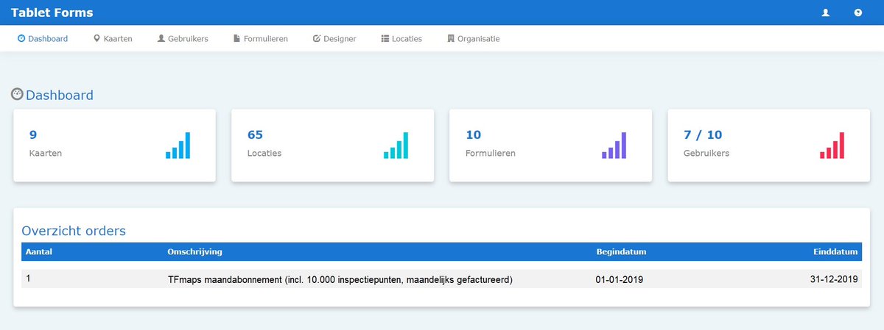The height and width of the screenshot is (330, 884).
Task: Click the teal bar chart icon on Locaties card
Action: pos(396,146)
